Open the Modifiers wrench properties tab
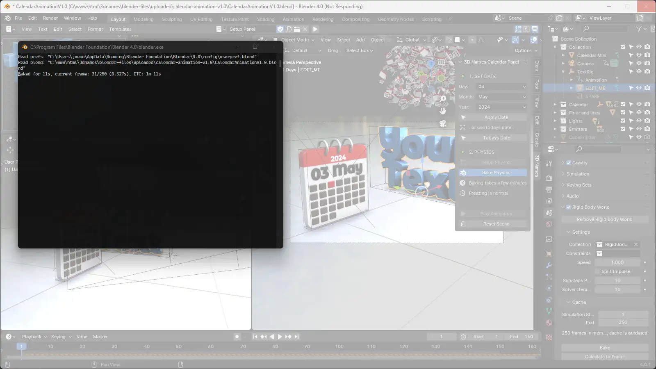Screen dimensions: 656x369 pos(549,265)
